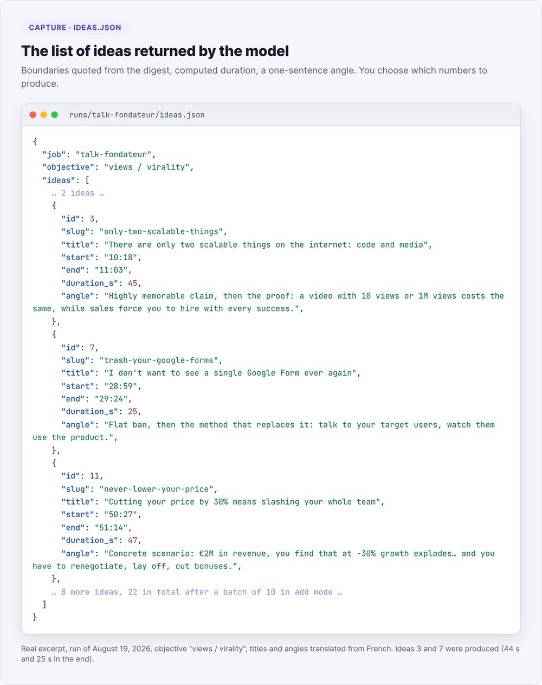Viewport: 542px width, 685px height.
Task: Click the red close dot in code window
Action: [x=33, y=115]
